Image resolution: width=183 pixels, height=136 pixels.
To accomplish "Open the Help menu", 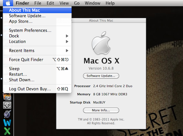I will [110, 3].
